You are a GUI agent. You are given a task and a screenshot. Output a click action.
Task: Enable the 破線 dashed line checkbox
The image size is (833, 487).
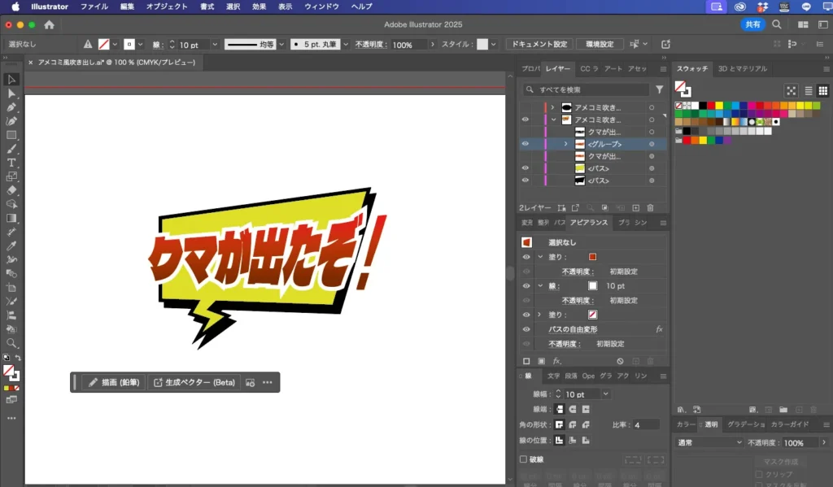point(524,459)
